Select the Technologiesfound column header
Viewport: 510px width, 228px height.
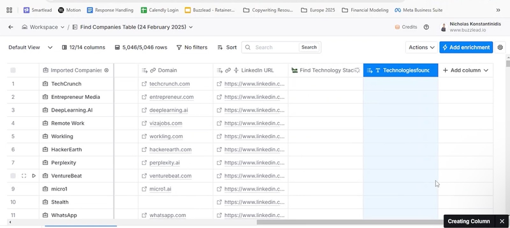tap(401, 70)
